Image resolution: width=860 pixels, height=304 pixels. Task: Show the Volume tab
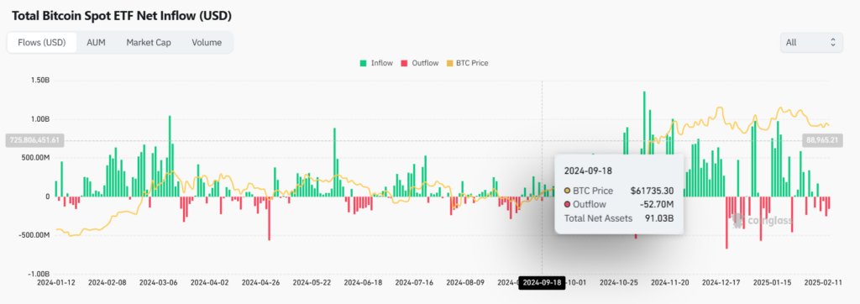coord(207,42)
